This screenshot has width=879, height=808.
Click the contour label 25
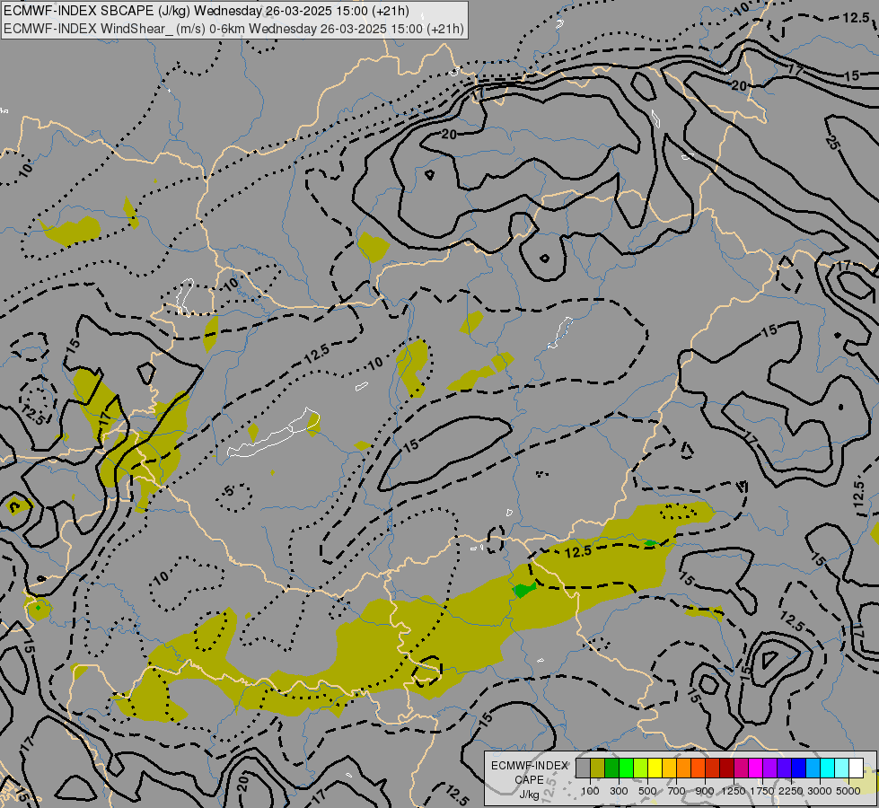833,143
